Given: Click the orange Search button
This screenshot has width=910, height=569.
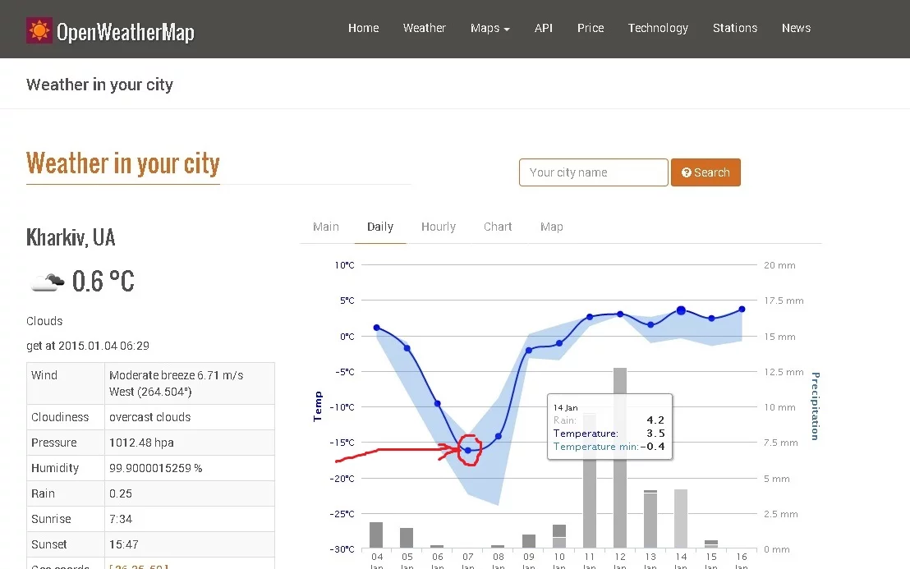Looking at the screenshot, I should coord(705,172).
